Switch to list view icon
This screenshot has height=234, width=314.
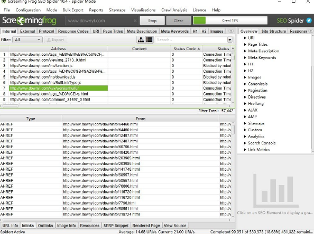point(150,40)
